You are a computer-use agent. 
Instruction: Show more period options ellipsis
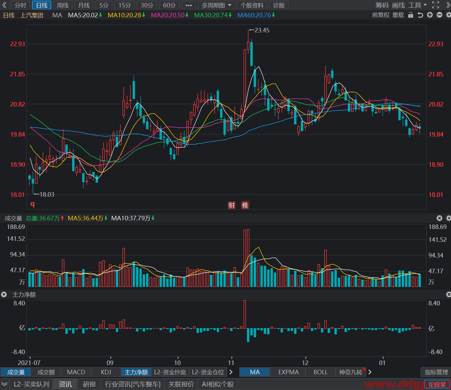coord(189,5)
